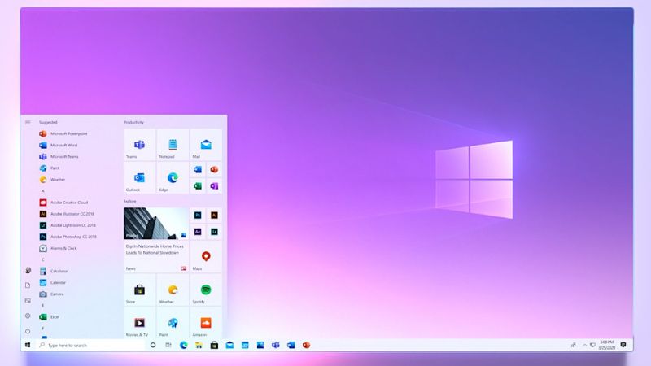Open Edge from the taskbar
Screen dimensions: 651x366
pos(184,345)
